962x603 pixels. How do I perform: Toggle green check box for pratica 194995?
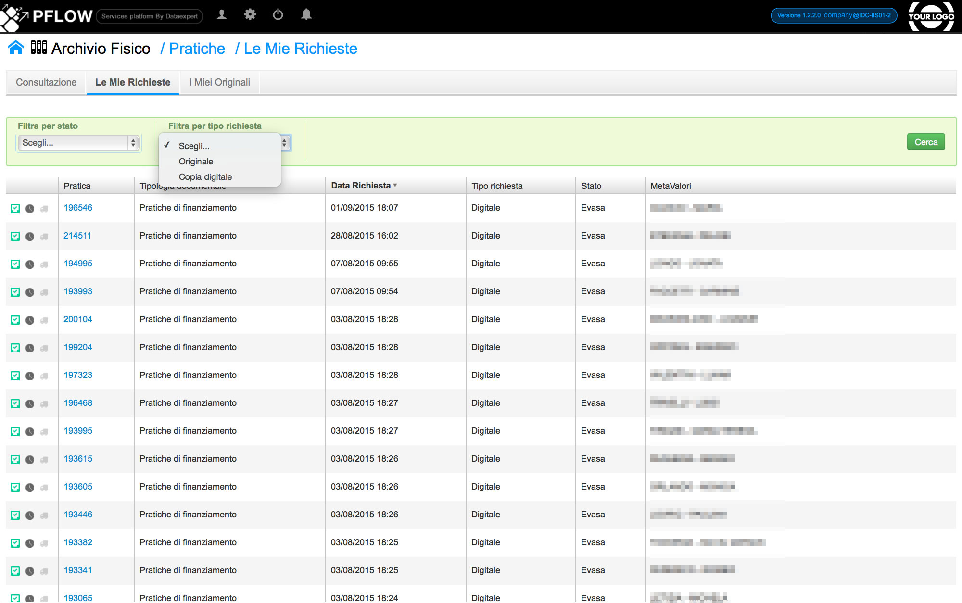pos(15,264)
